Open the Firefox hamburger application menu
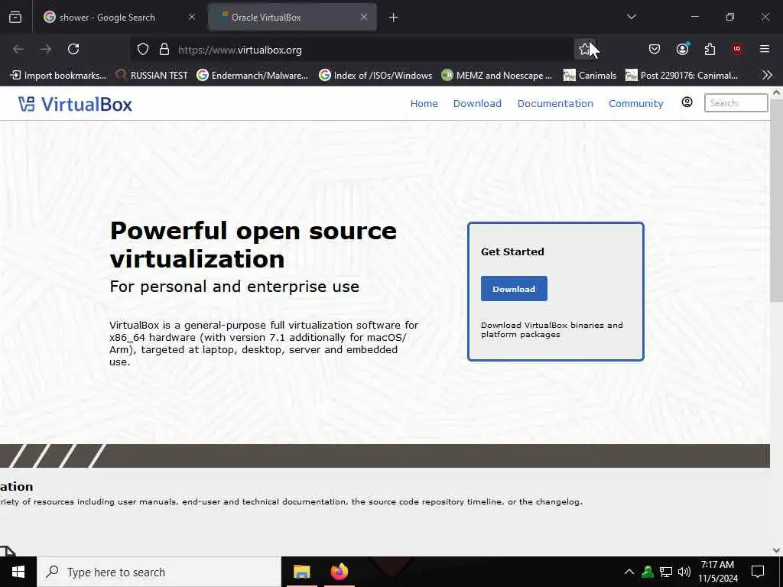This screenshot has height=587, width=783. (765, 49)
